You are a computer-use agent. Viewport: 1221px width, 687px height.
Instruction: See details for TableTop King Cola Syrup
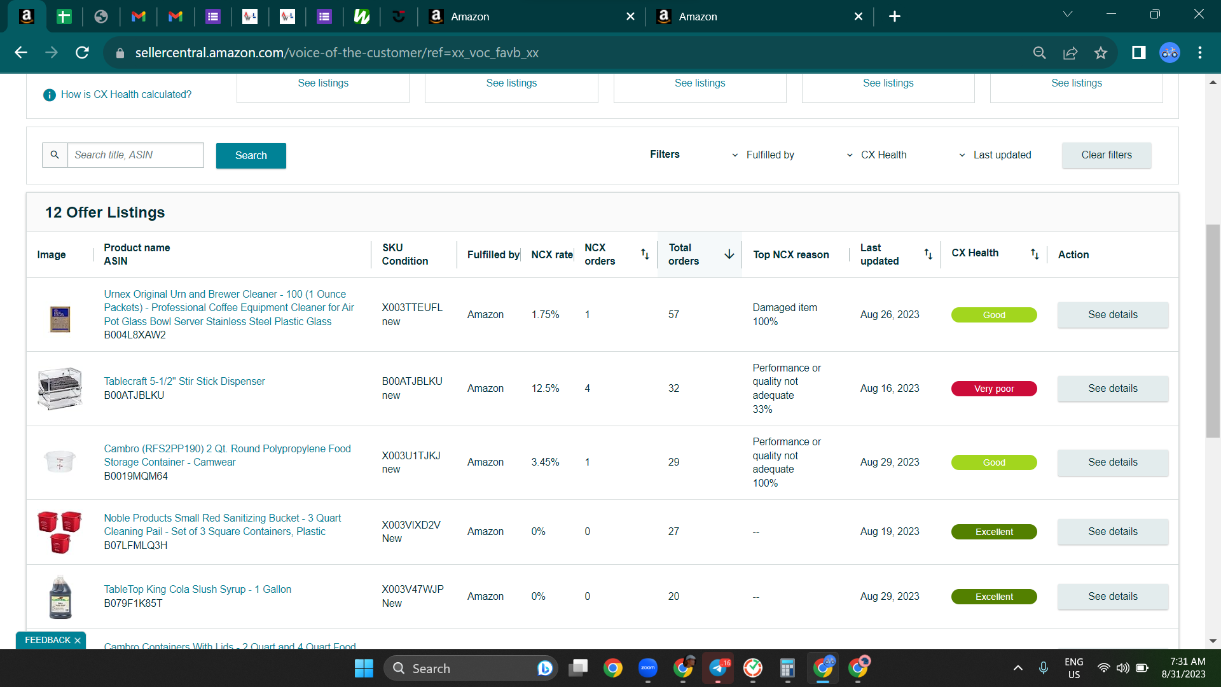(1113, 597)
